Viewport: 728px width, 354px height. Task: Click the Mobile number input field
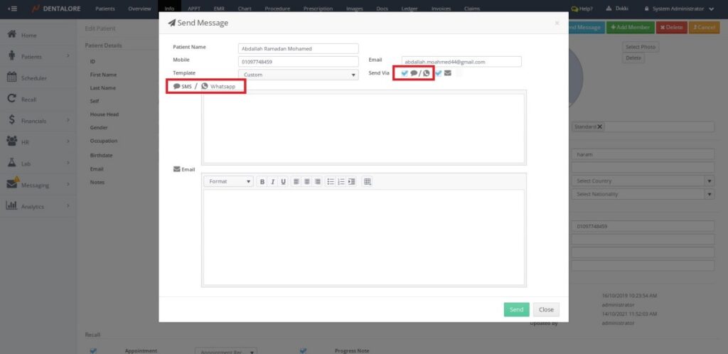(298, 62)
